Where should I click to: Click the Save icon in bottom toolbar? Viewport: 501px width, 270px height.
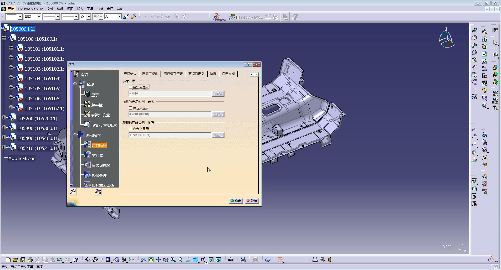[x=23, y=260]
